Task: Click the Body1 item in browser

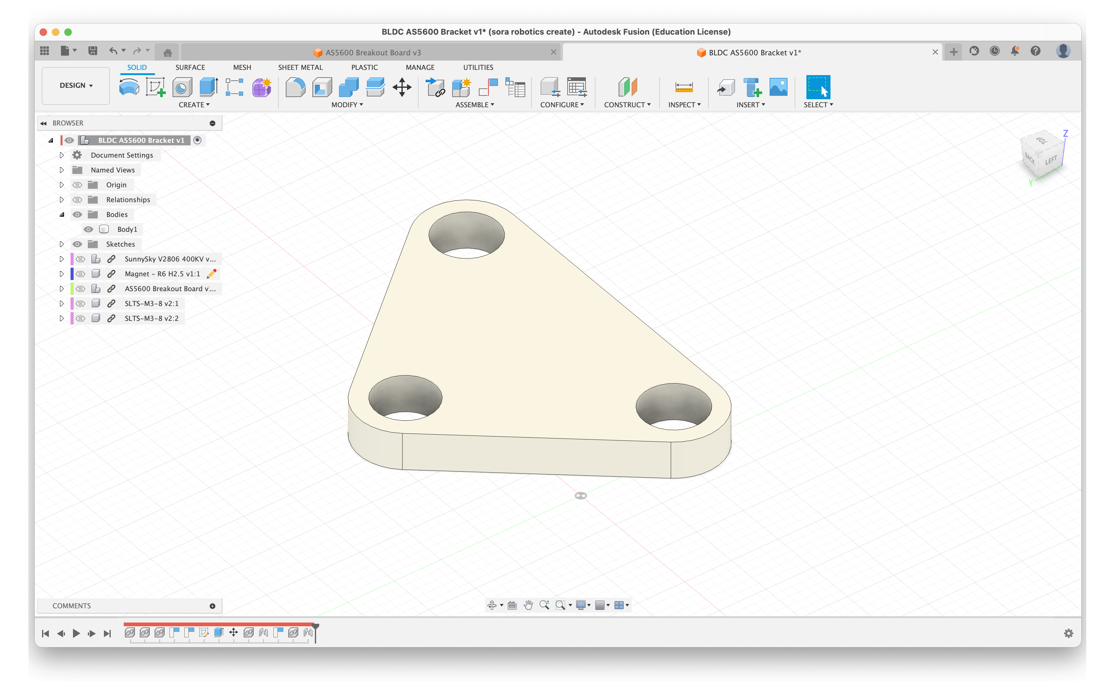Action: click(x=127, y=229)
